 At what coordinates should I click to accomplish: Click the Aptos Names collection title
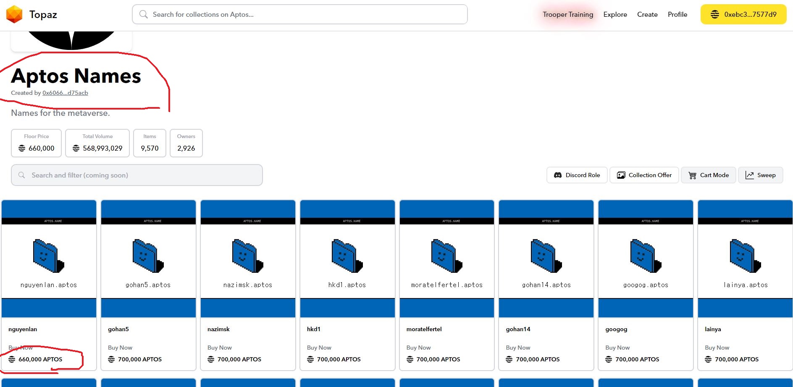76,76
